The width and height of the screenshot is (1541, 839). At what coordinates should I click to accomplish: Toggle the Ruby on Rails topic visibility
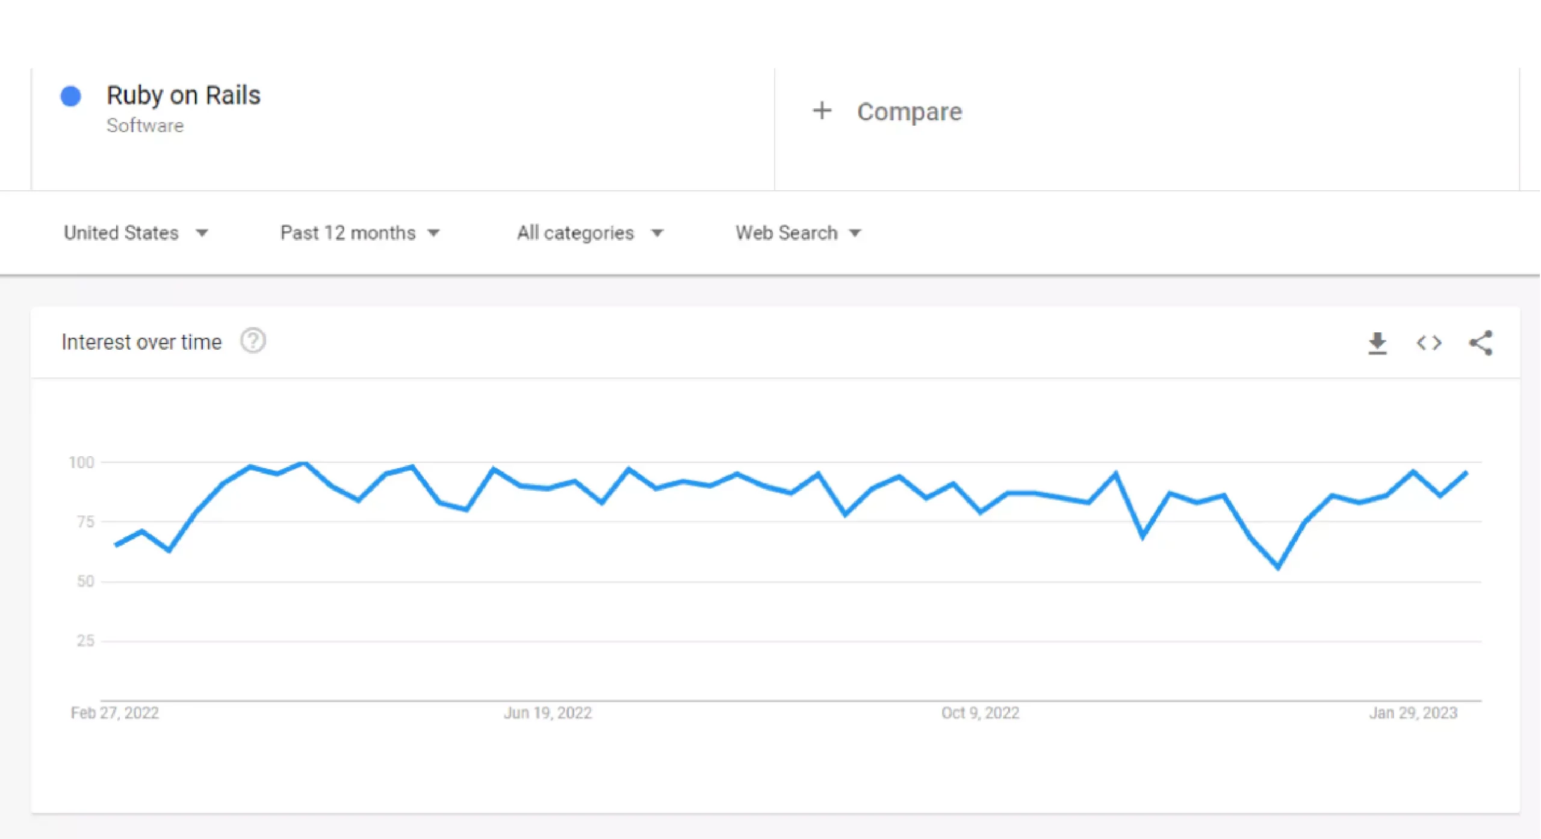pyautogui.click(x=70, y=96)
